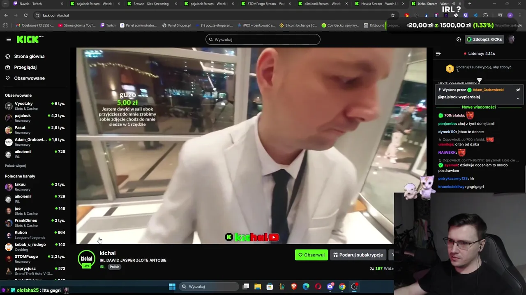Click the kichal channel avatar with LIVE badge
The height and width of the screenshot is (295, 526).
(x=86, y=259)
